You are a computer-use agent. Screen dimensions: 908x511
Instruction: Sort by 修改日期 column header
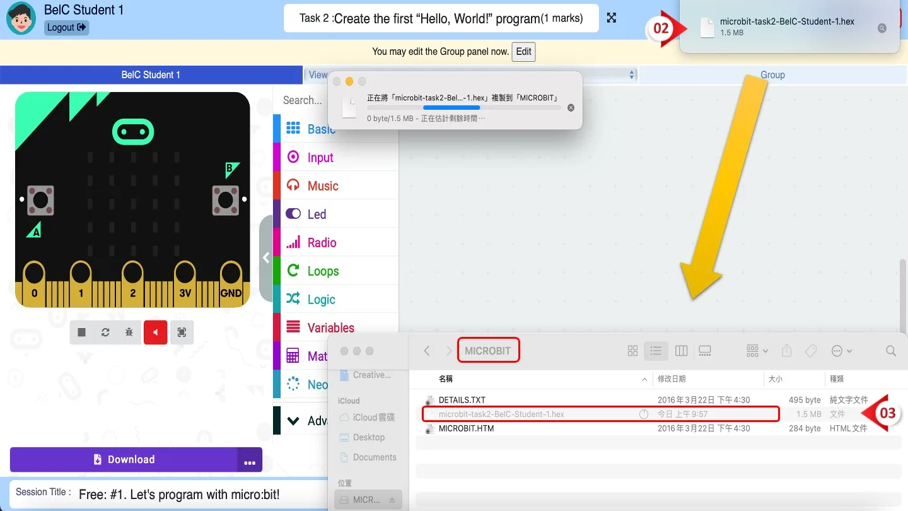[671, 379]
